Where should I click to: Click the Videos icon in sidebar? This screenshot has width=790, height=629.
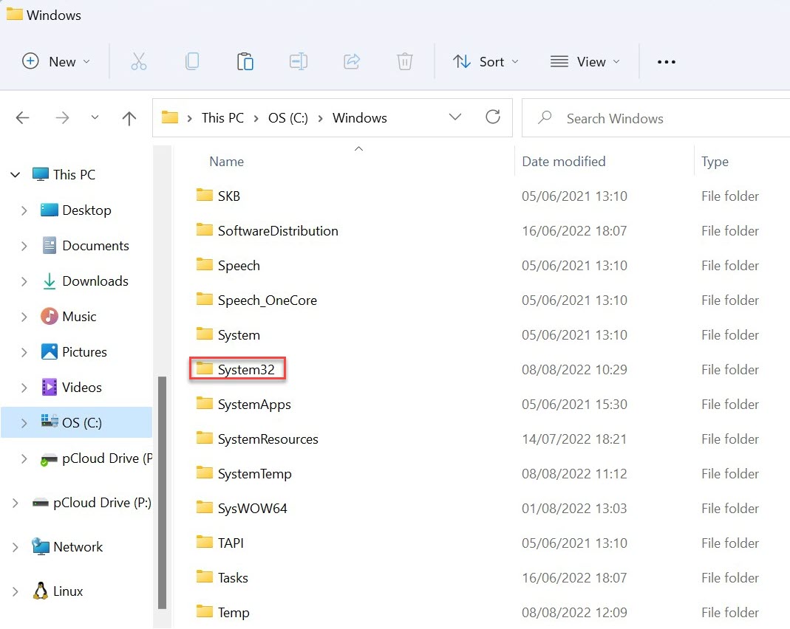[x=49, y=387]
